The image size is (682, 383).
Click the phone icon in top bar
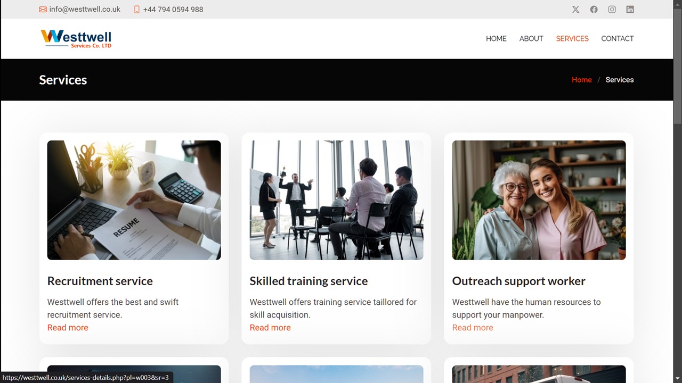point(137,10)
